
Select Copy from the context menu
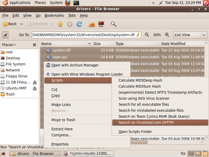[x=78, y=96]
